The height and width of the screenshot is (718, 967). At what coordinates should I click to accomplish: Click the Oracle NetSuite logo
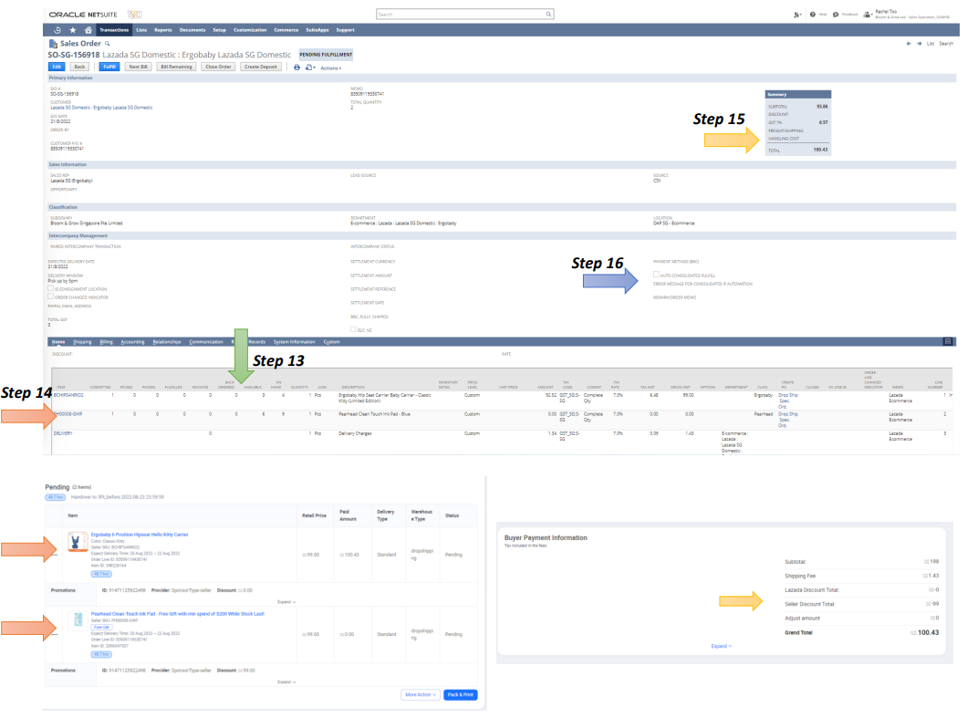(83, 15)
